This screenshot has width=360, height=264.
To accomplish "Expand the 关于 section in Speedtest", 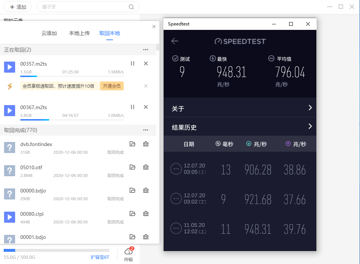I will (240, 109).
